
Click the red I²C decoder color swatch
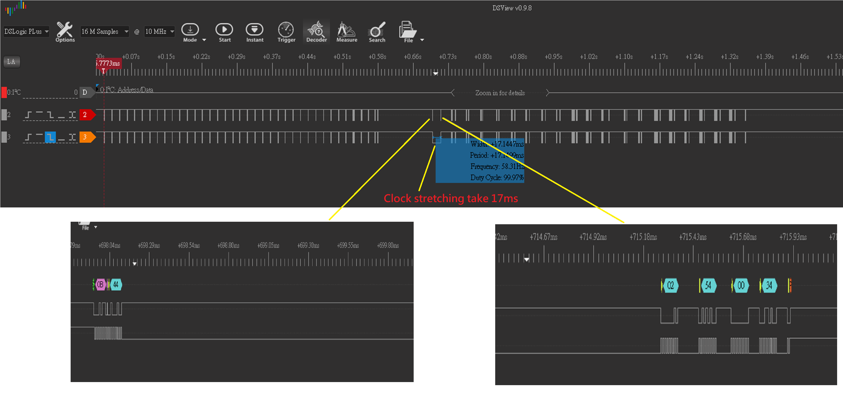[x=4, y=92]
